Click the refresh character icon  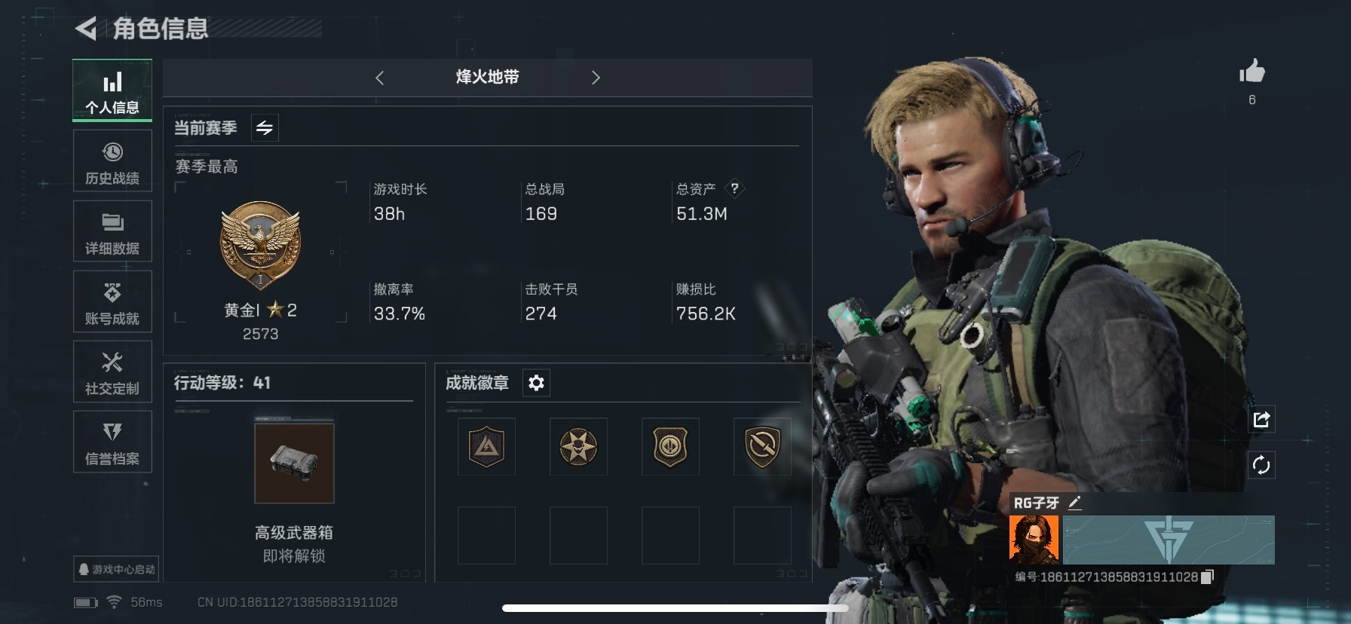(1261, 465)
